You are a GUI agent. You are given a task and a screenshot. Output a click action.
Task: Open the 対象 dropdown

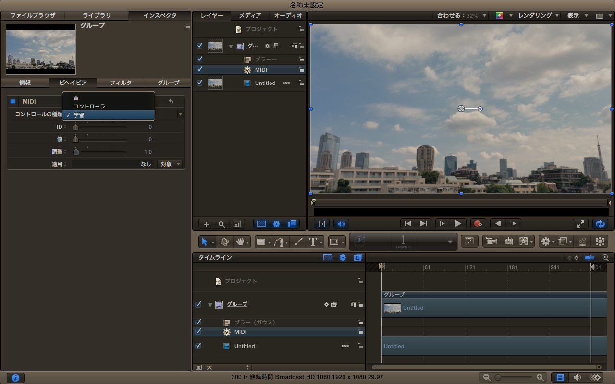[x=170, y=164]
